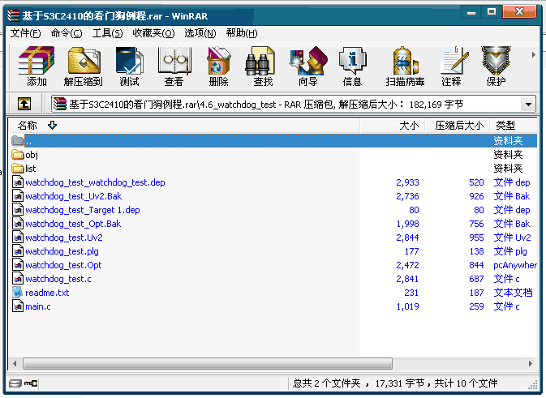The width and height of the screenshot is (546, 398).
Task: Click the packed size value 926
Action: click(x=476, y=196)
